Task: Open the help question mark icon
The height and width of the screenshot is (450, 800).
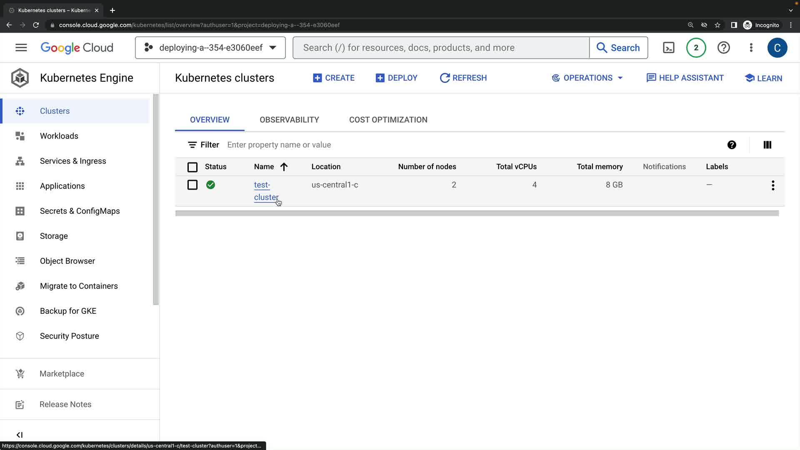Action: coord(723,47)
